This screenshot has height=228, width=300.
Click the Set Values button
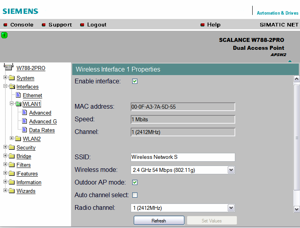212,220
